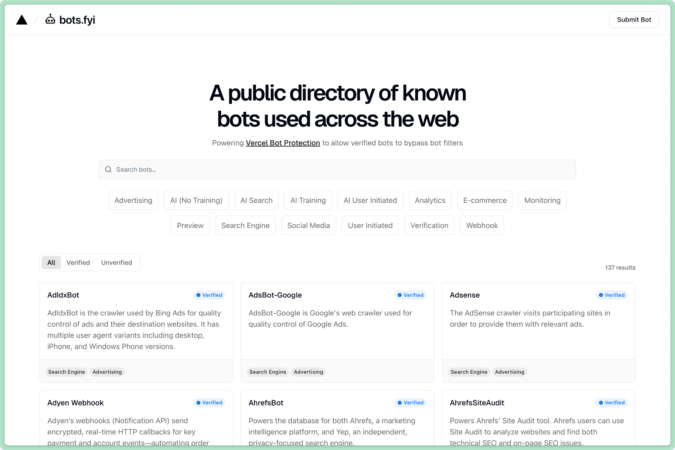Open the AdIdxBot card title
Screen dimensions: 675x450
(63, 295)
